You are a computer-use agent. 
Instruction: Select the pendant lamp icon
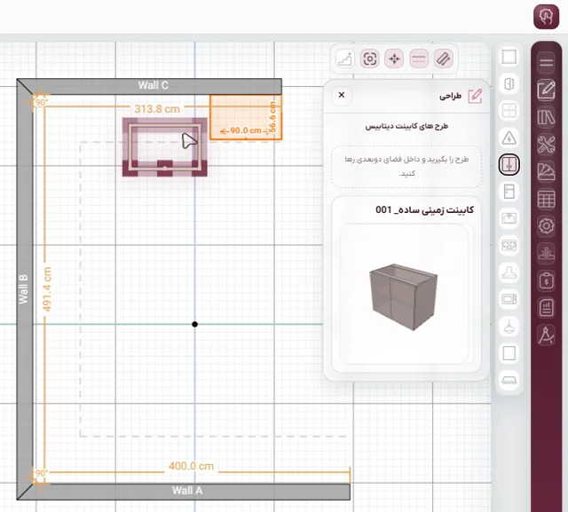(x=509, y=327)
